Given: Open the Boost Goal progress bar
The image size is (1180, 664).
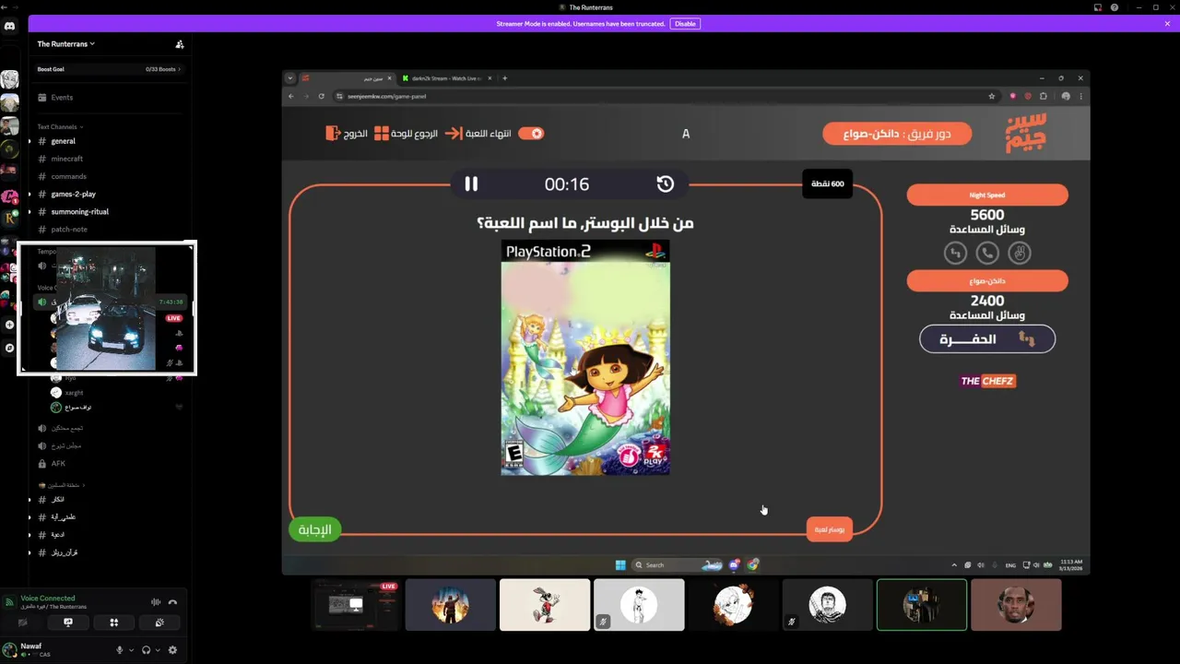Looking at the screenshot, I should pos(109,69).
